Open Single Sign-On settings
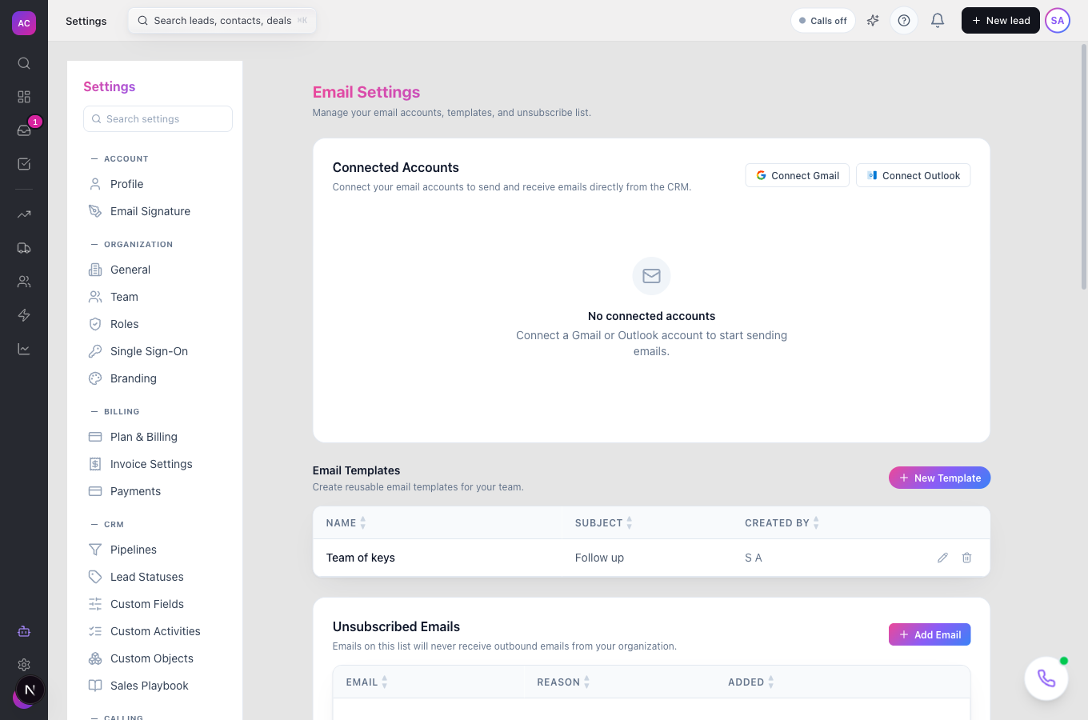This screenshot has height=720, width=1088. 158,351
